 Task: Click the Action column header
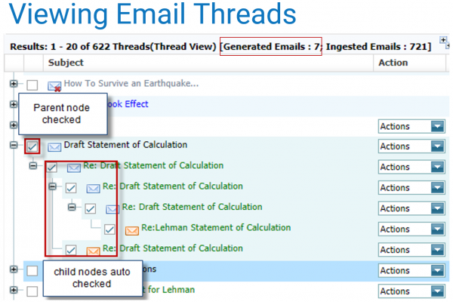click(x=393, y=63)
